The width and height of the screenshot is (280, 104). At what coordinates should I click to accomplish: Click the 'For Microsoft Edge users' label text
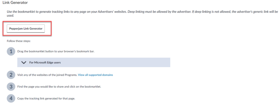point(45,63)
